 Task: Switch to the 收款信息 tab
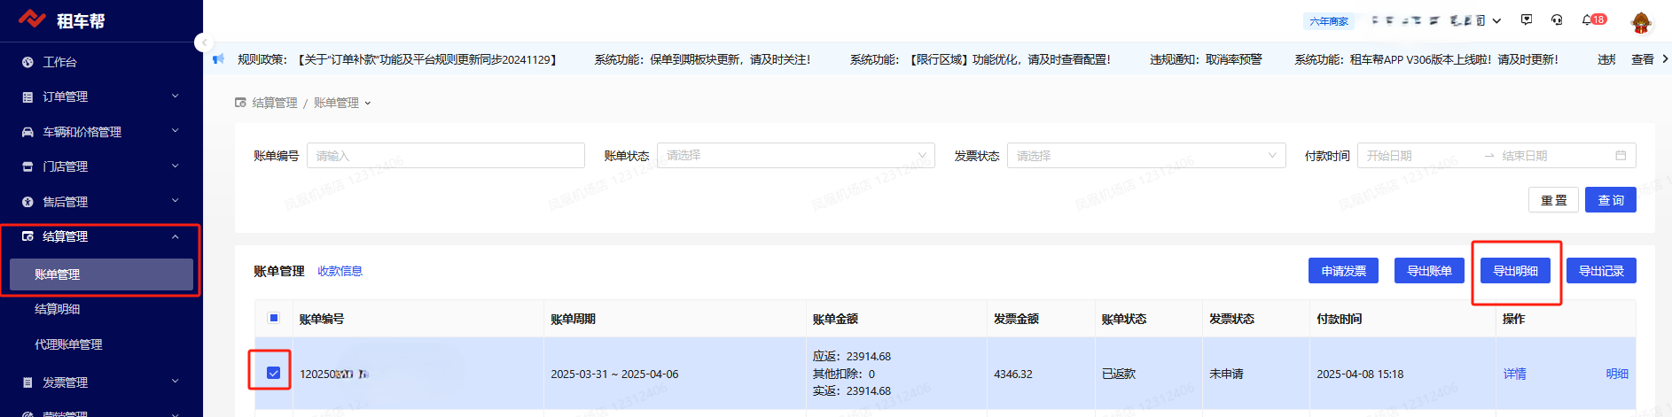[340, 271]
